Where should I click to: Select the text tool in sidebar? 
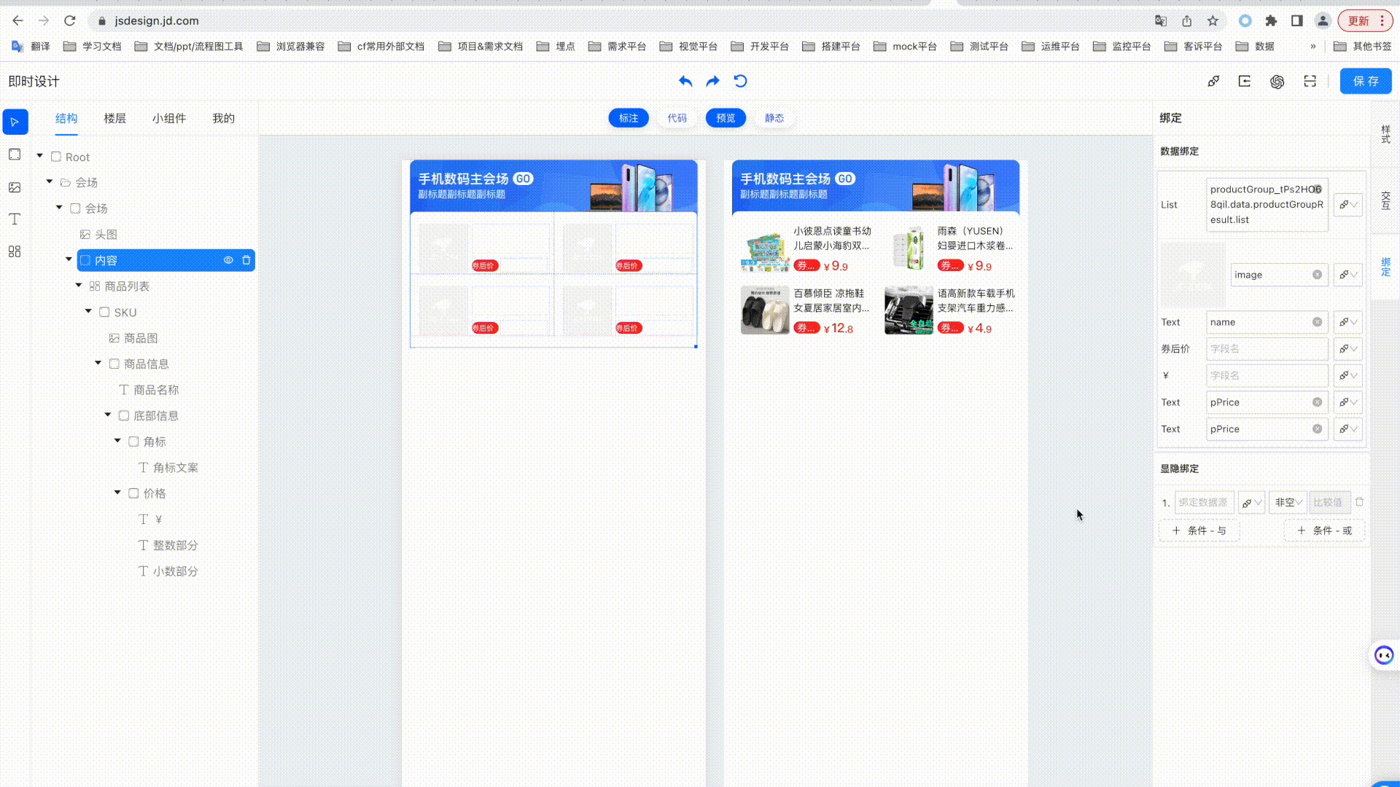(x=15, y=219)
